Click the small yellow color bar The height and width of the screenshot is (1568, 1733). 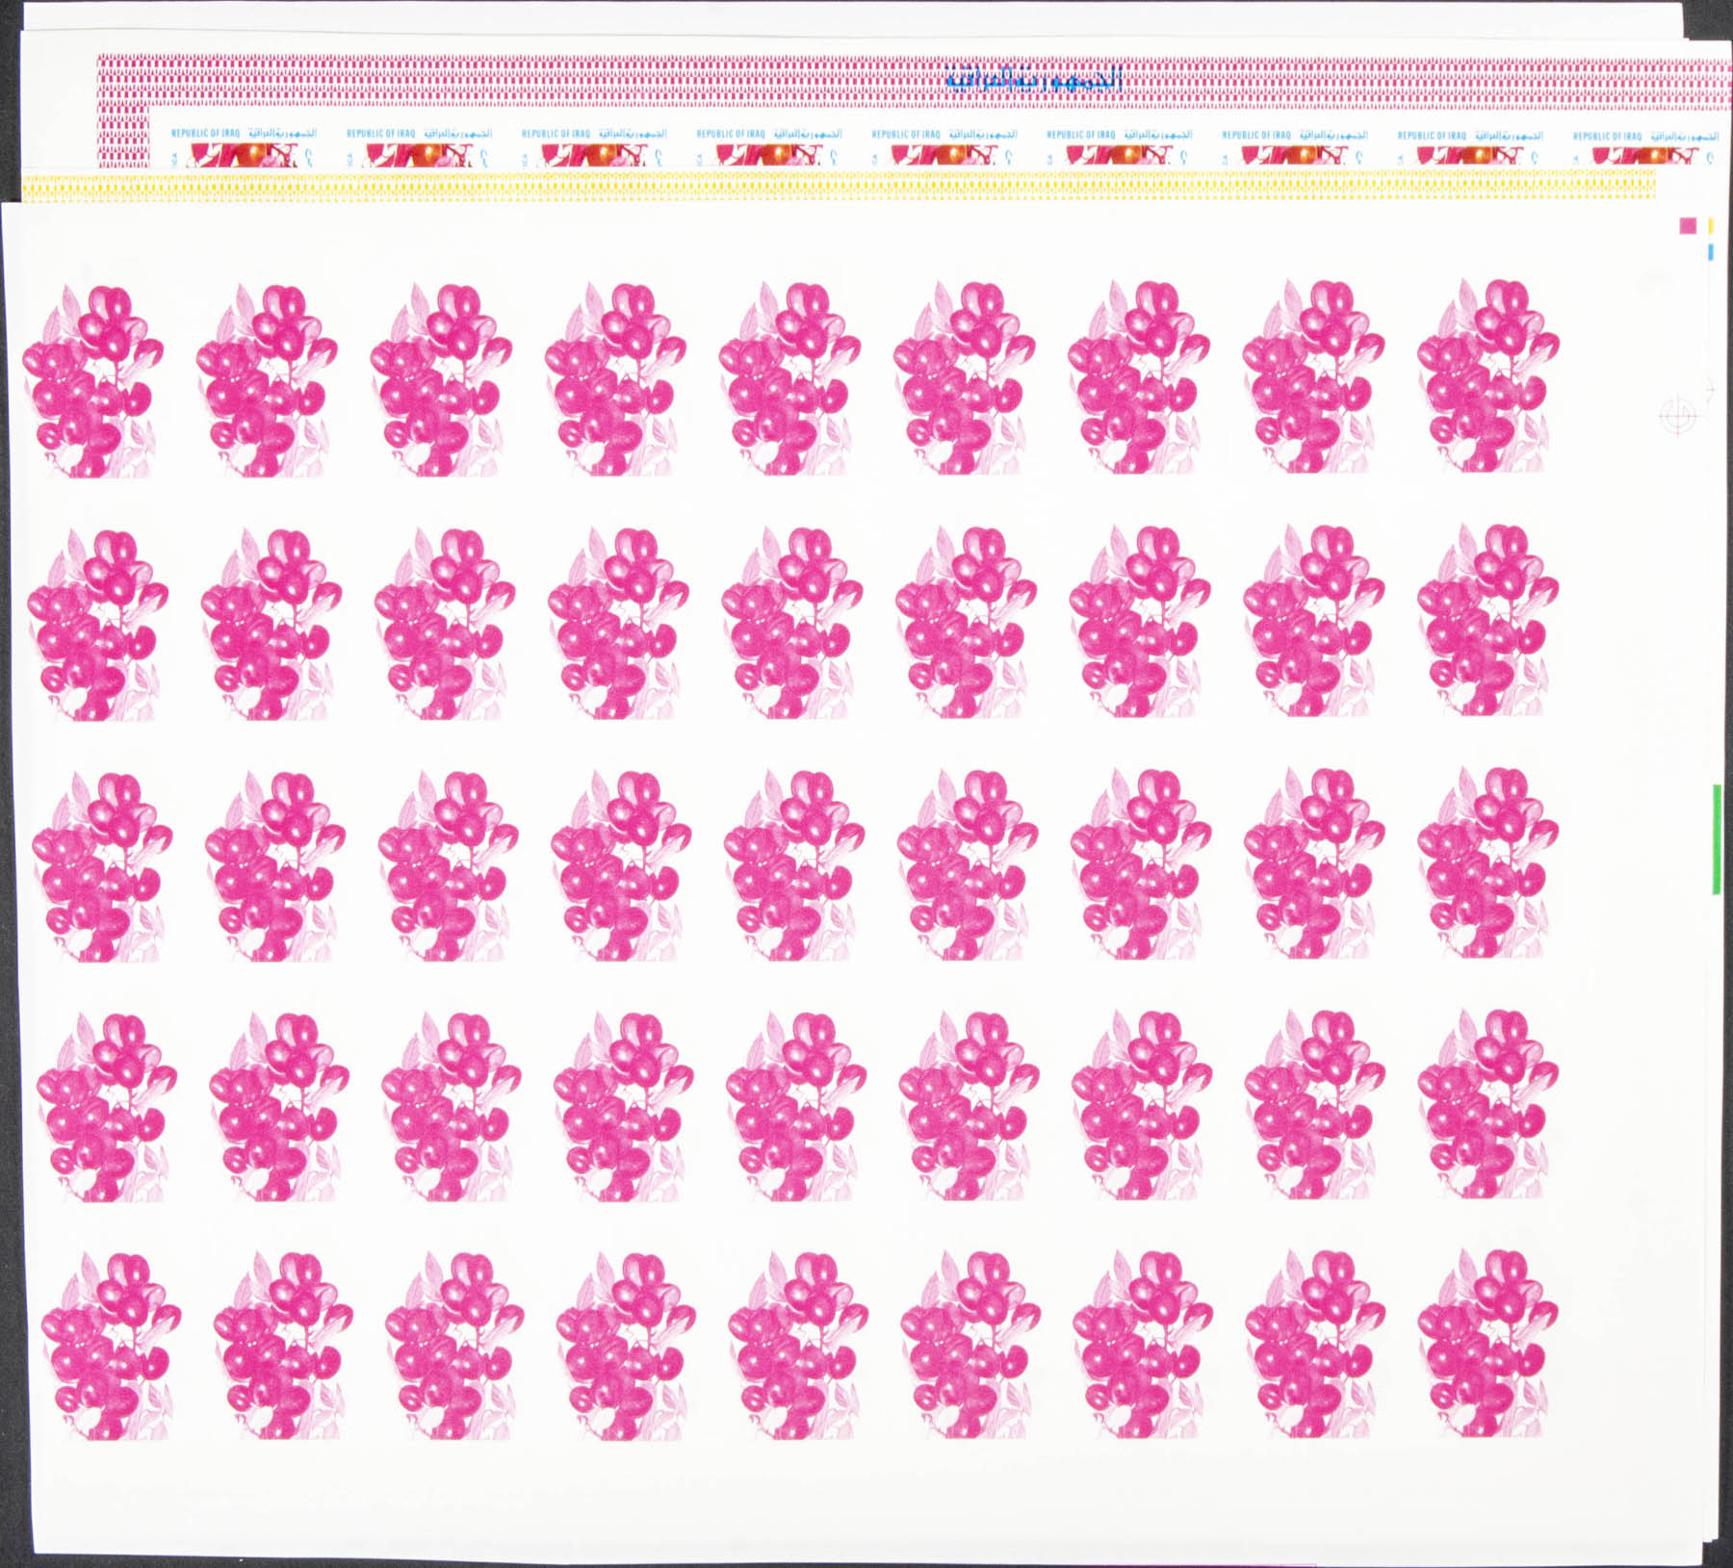click(x=1710, y=226)
